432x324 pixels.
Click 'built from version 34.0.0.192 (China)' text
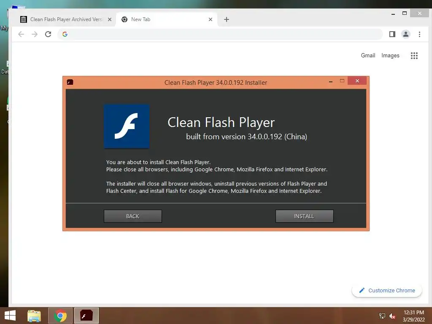(x=246, y=137)
